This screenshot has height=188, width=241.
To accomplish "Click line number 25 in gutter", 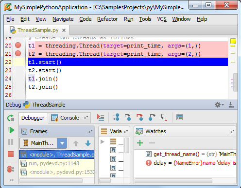I will [x=8, y=87].
